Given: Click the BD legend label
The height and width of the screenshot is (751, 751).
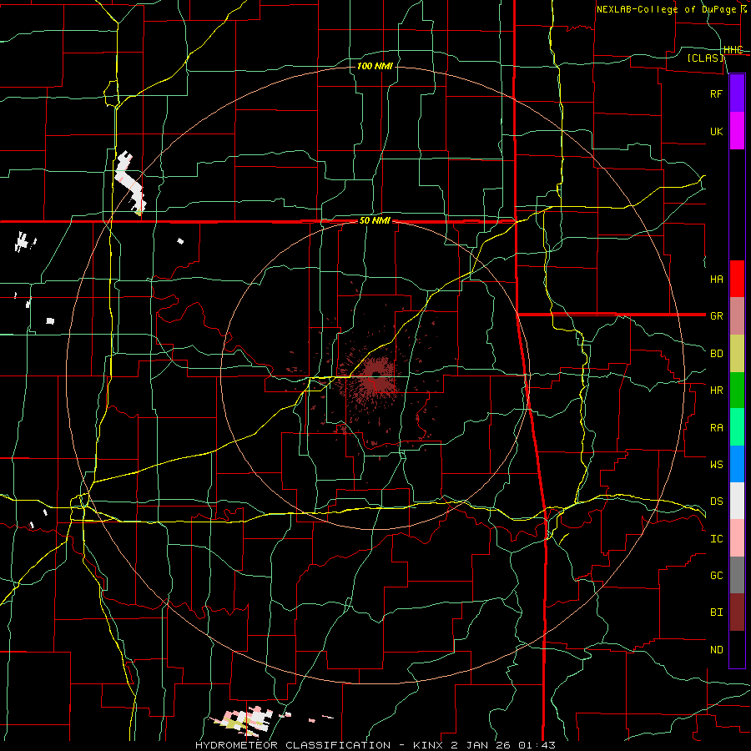Looking at the screenshot, I should click(716, 354).
